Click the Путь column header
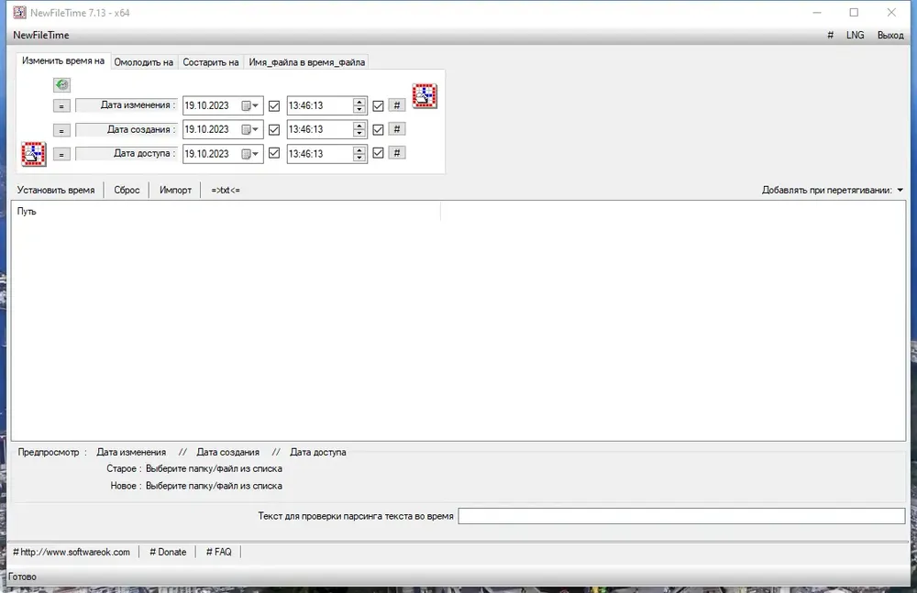Viewport: 917px width, 593px height. coord(226,211)
